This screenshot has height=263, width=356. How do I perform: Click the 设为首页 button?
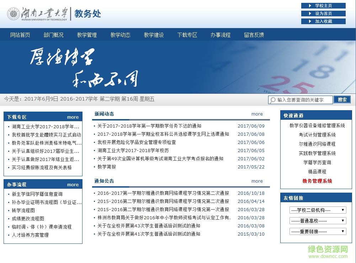click(324, 13)
